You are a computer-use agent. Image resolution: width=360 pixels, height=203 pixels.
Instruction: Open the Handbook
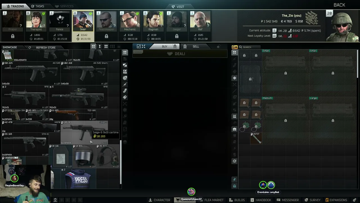pyautogui.click(x=260, y=200)
